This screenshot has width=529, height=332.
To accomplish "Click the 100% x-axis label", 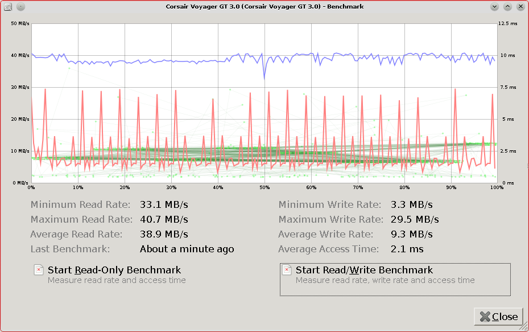I will [x=497, y=187].
